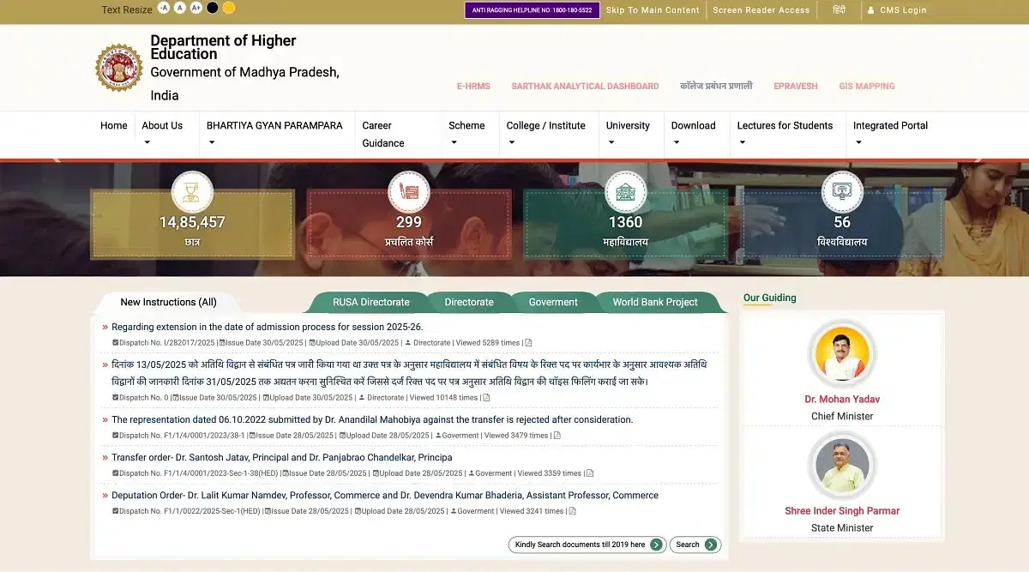1029x572 pixels.
Task: Skip To Main Content link
Action: pyautogui.click(x=653, y=10)
